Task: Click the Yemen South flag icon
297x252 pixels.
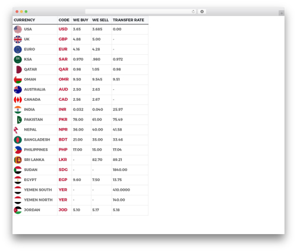Action: pyautogui.click(x=18, y=190)
